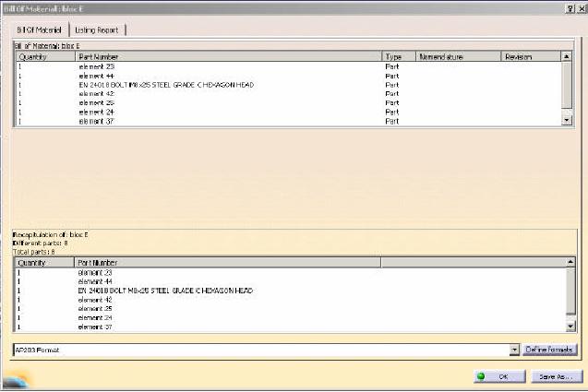Screen dimensions: 588x392
Task: Click scroll down arrow in Recapitulation list
Action: coord(570,327)
